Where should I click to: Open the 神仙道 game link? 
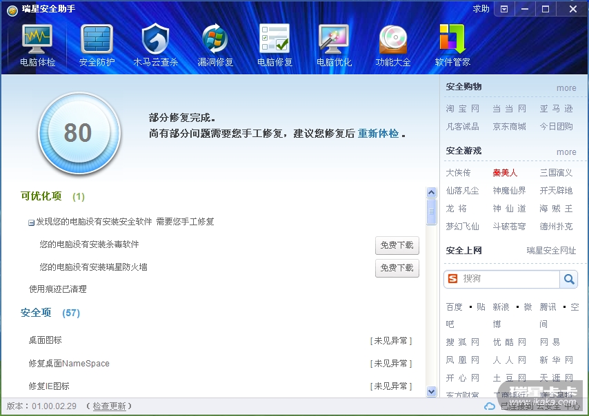coord(510,209)
